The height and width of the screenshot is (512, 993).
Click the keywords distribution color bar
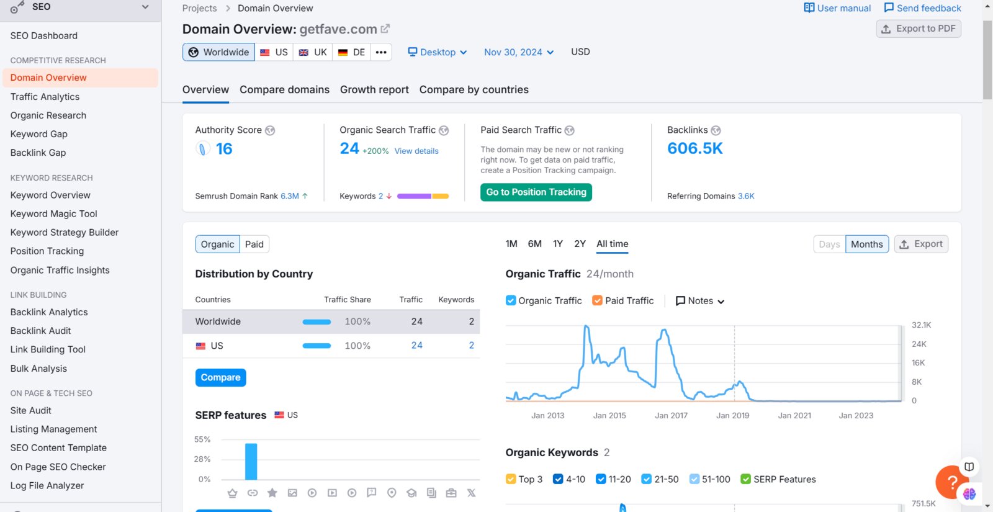(x=423, y=196)
